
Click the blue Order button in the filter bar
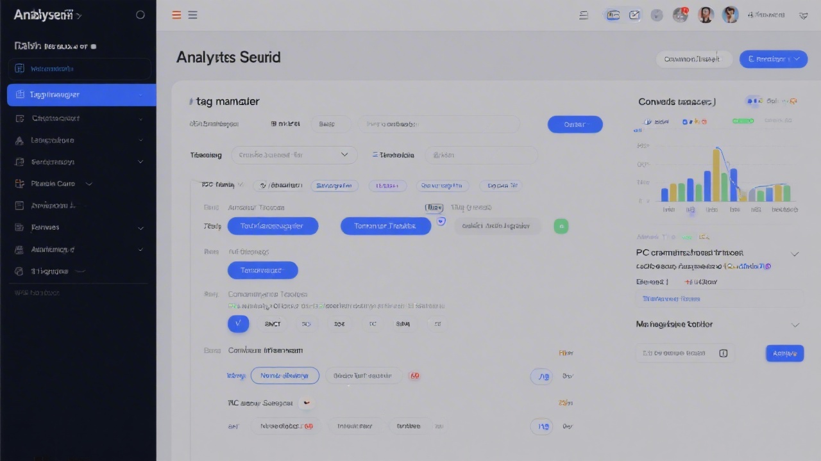[575, 124]
